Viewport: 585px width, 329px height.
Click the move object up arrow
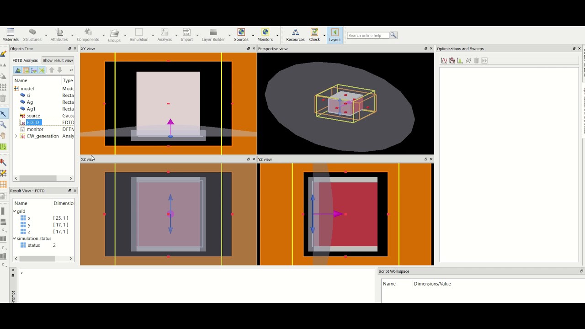(52, 70)
